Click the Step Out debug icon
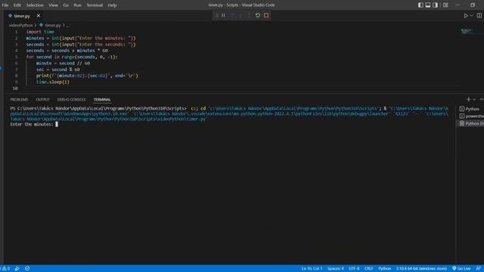484x272 pixels. (x=249, y=15)
